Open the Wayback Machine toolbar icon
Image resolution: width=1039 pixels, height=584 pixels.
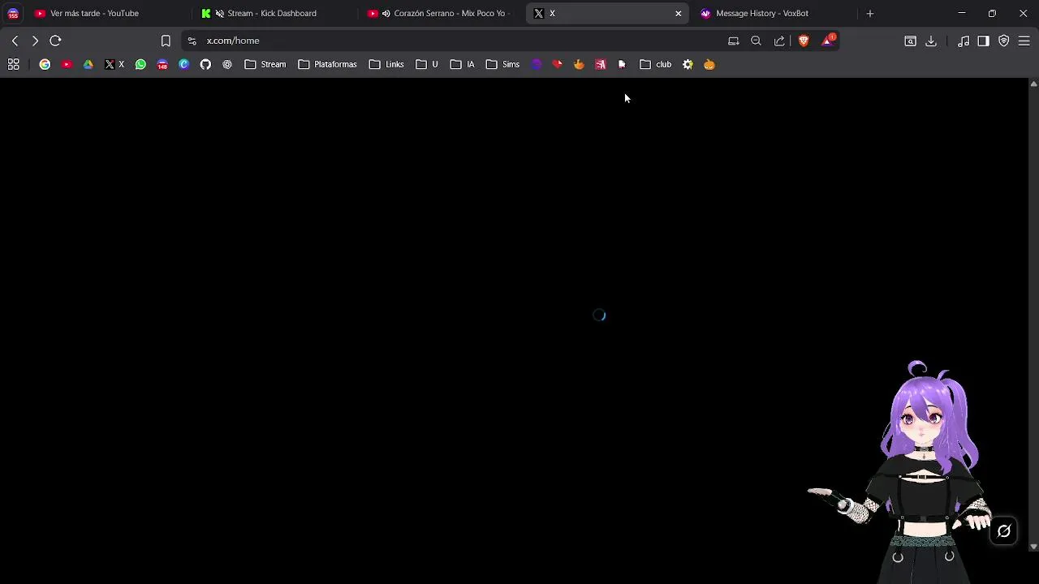tap(910, 41)
